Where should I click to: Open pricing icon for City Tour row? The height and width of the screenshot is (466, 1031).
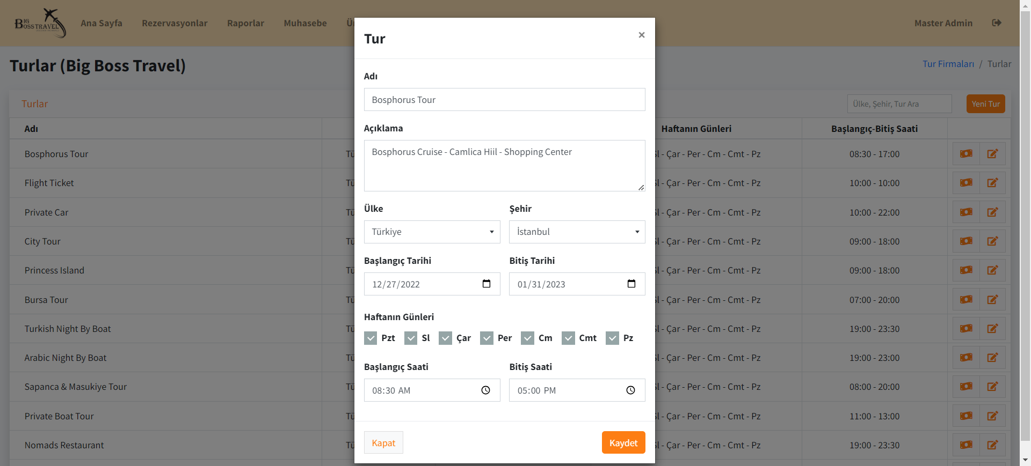[966, 241]
